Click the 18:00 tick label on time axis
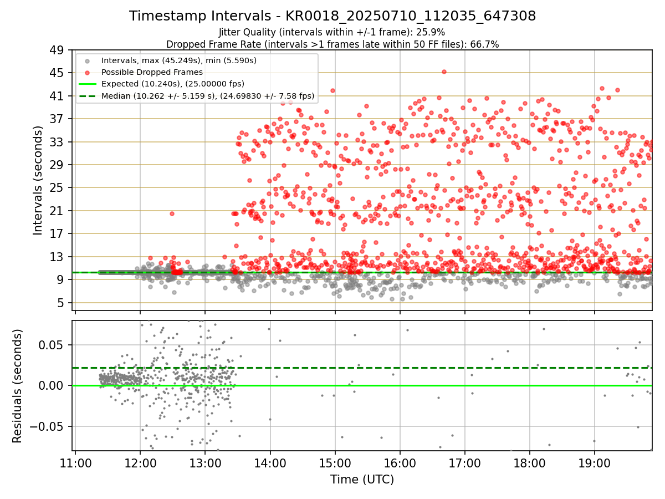The width and height of the screenshot is (665, 499). pyautogui.click(x=529, y=462)
